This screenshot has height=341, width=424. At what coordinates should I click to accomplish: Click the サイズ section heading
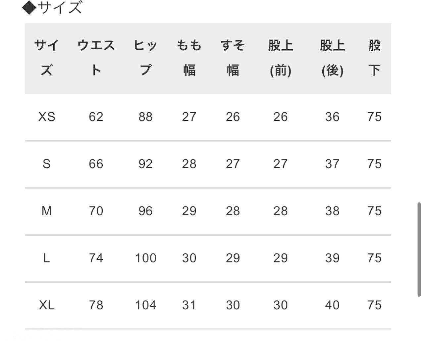point(52,7)
